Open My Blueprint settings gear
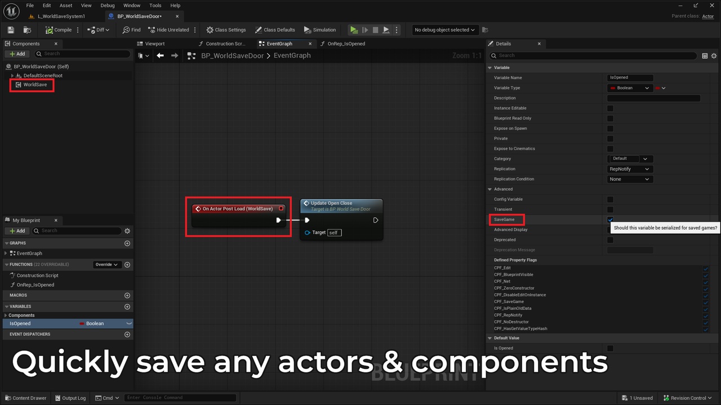Screen dimensions: 721x405 [127, 231]
